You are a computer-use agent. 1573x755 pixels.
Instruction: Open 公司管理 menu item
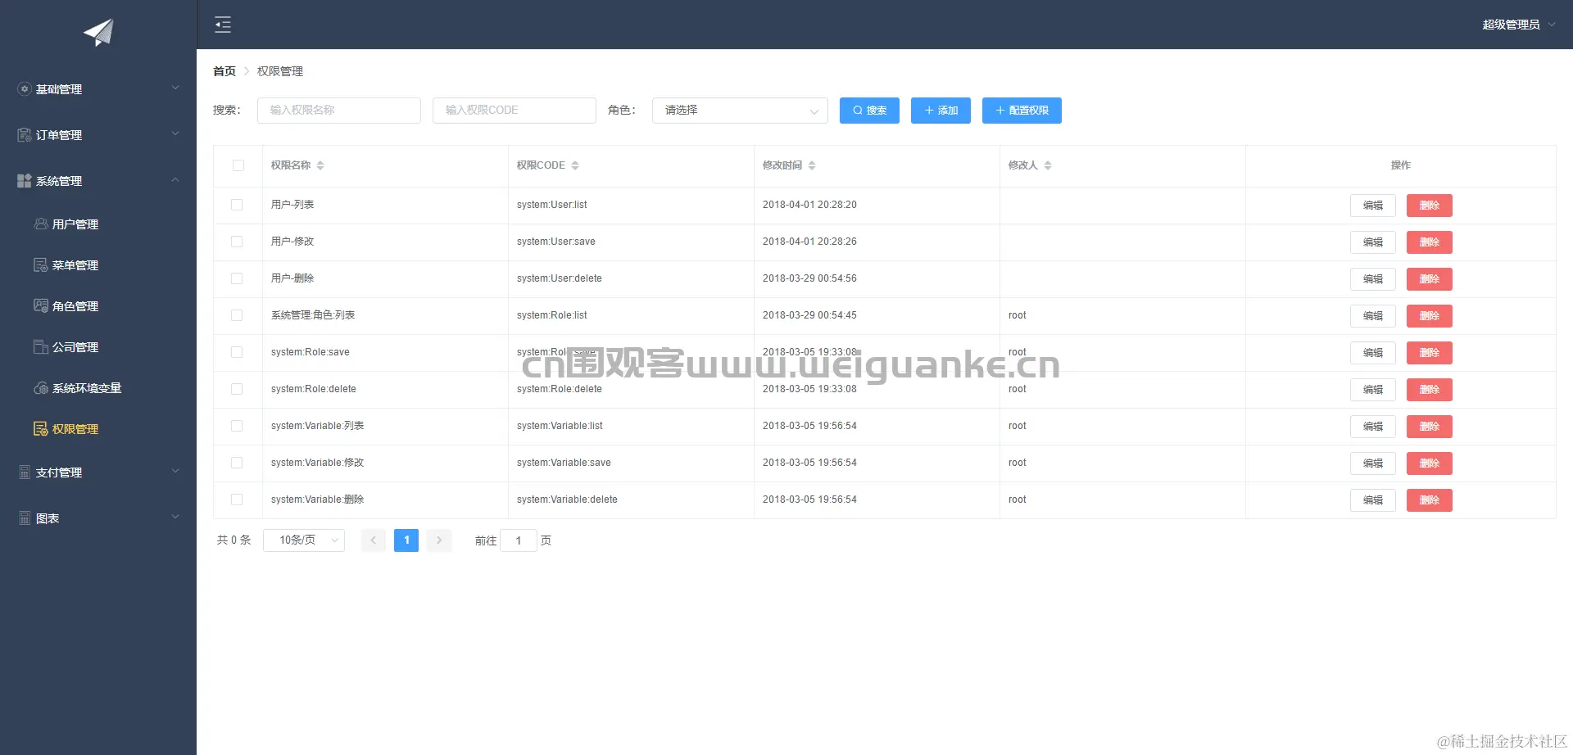(x=98, y=346)
